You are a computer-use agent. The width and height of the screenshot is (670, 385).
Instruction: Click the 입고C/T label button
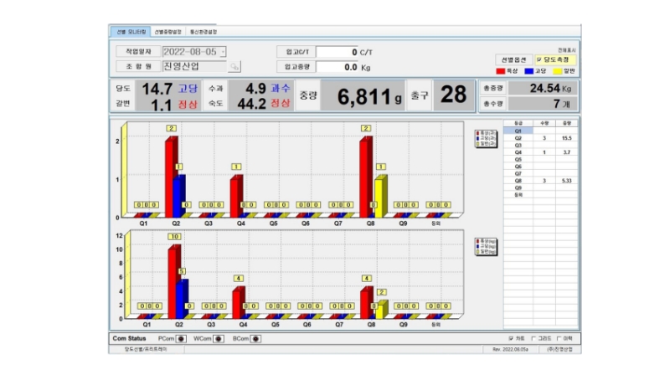pyautogui.click(x=296, y=52)
